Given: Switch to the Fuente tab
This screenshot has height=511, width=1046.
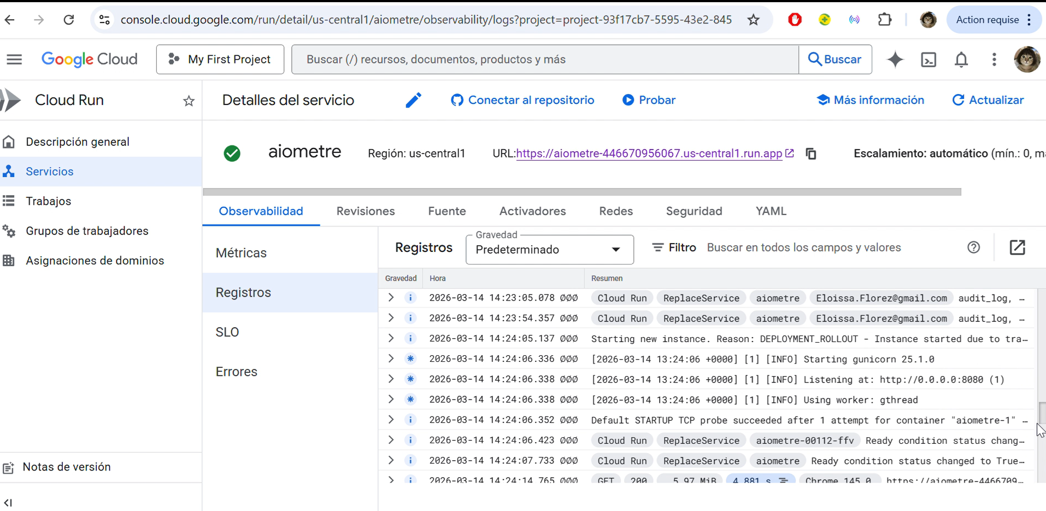Looking at the screenshot, I should [447, 212].
